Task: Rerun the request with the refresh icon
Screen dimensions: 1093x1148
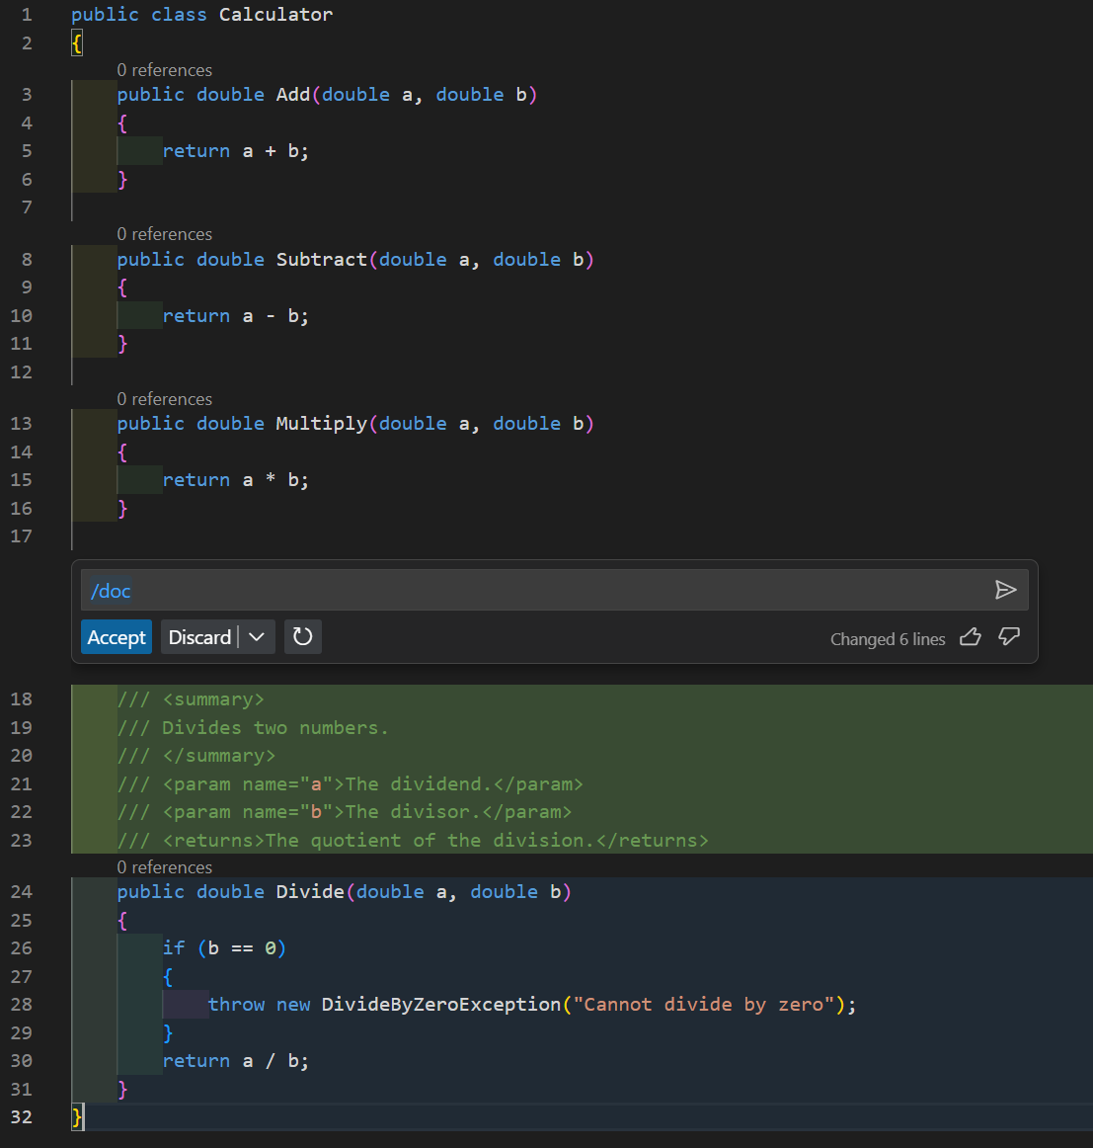Action: click(x=302, y=637)
